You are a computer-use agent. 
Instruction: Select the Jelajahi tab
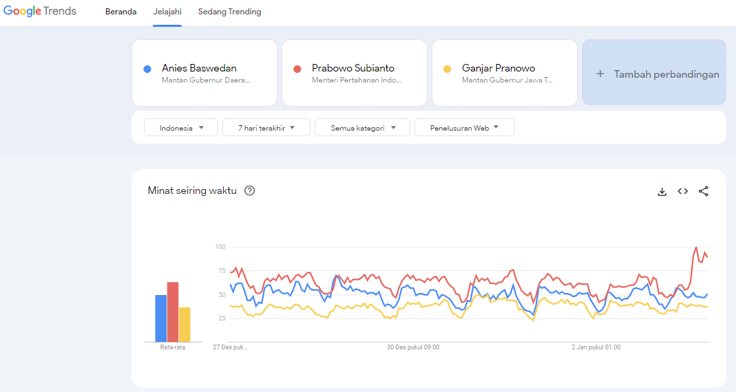coord(167,12)
